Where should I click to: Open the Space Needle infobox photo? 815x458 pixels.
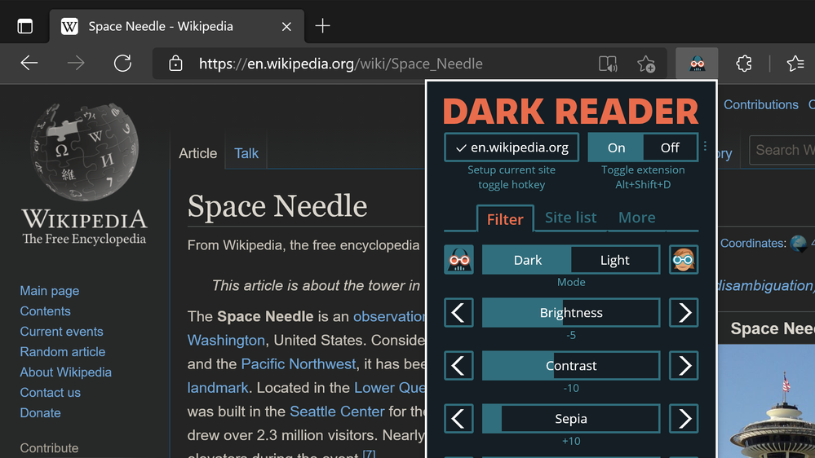click(x=766, y=401)
